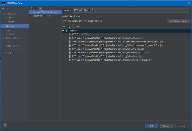The image size is (192, 131).
Task: Select the wsdl4j-1.5.1.jar entry
Action: pos(111,60)
